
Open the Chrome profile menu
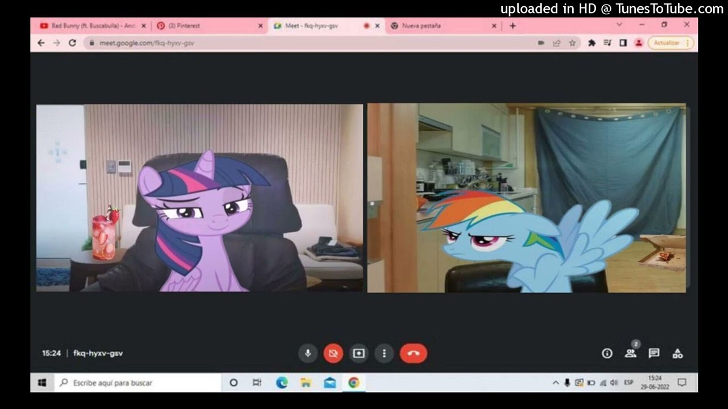point(639,43)
